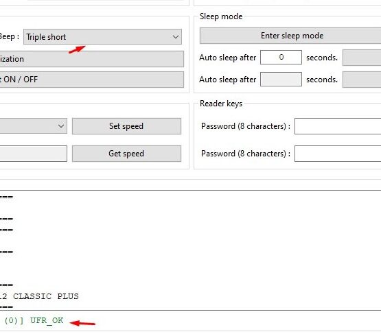This screenshot has width=381, height=334.
Task: Click the Set speed button
Action: point(126,126)
